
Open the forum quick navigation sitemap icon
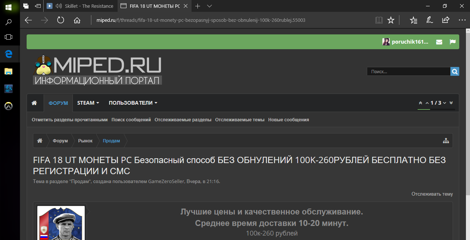(x=446, y=141)
